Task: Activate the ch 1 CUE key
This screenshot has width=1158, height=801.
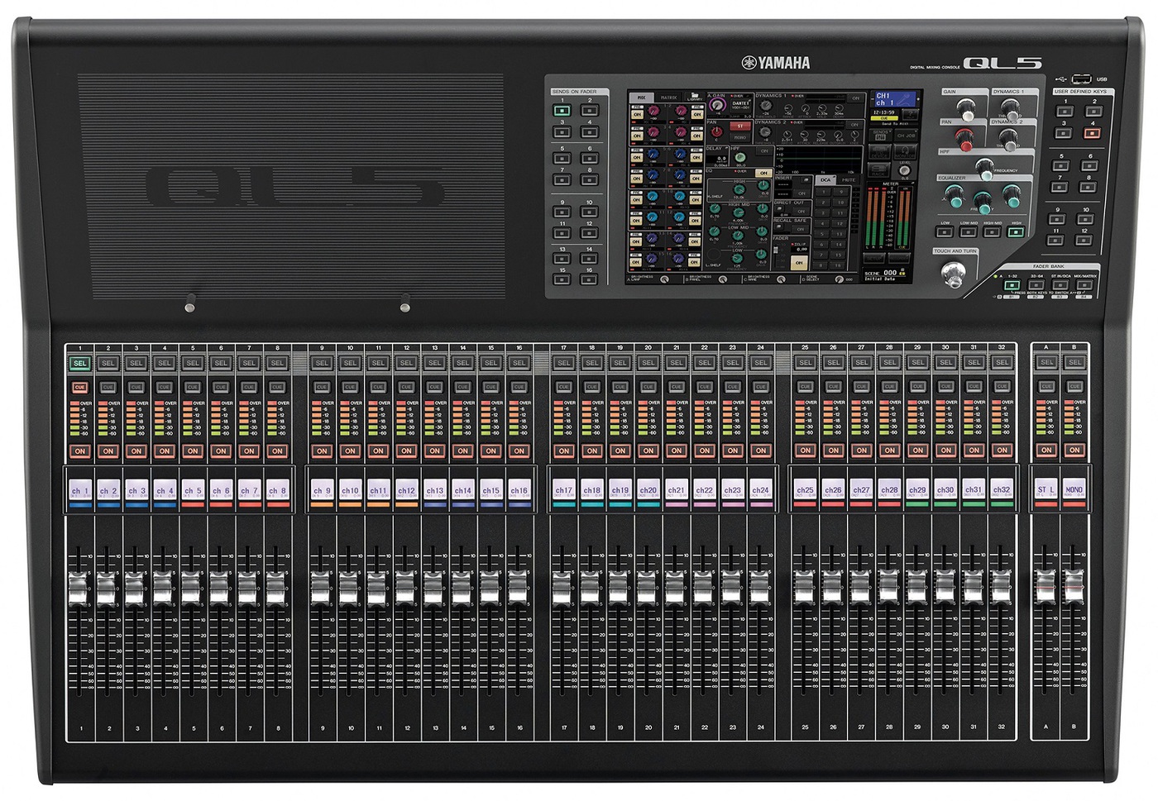Action: coord(79,388)
